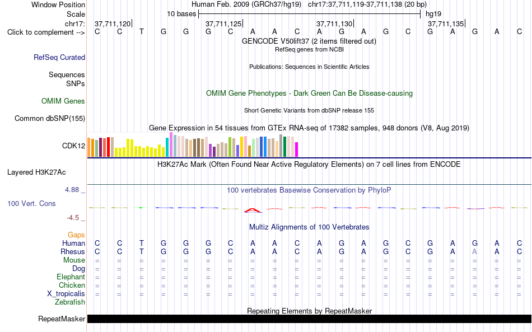Click 'Repeating Elements by RepeatMasker' title
The height and width of the screenshot is (332, 532).
coord(310,311)
